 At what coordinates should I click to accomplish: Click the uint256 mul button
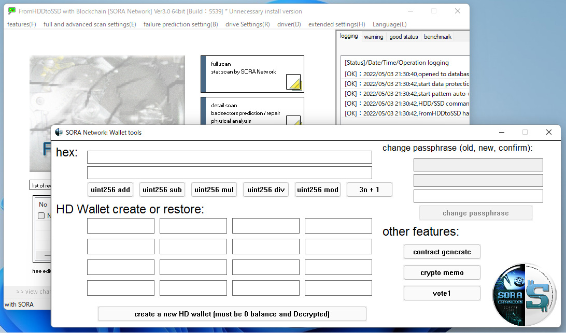(214, 190)
